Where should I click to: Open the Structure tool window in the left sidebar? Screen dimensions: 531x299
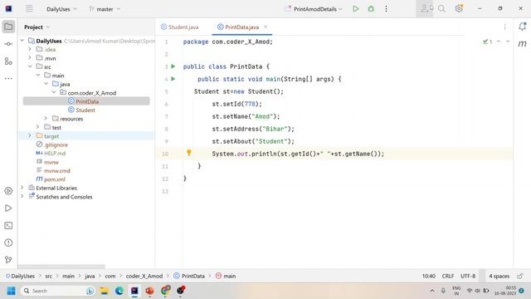8,61
